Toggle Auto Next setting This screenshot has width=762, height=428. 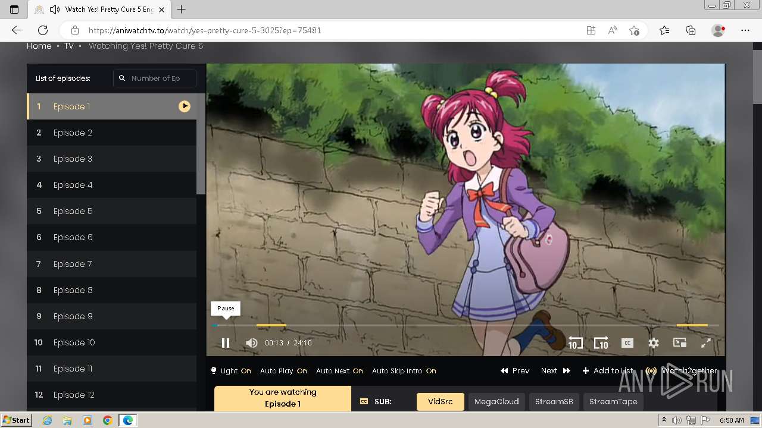coord(339,371)
